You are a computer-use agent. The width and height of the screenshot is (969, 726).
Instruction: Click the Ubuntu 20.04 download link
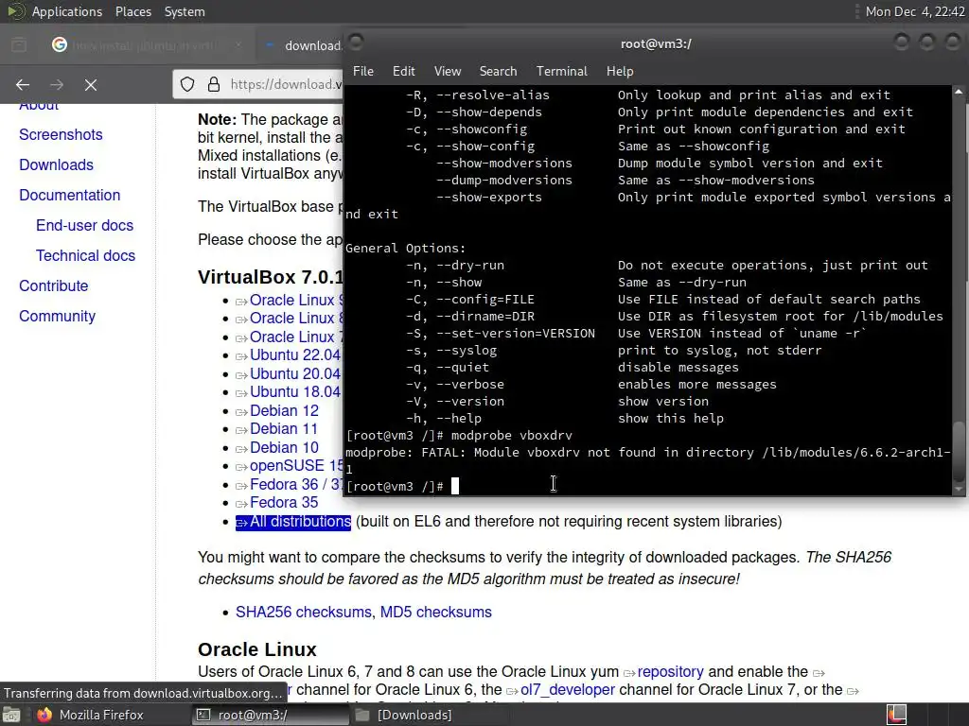coord(295,373)
